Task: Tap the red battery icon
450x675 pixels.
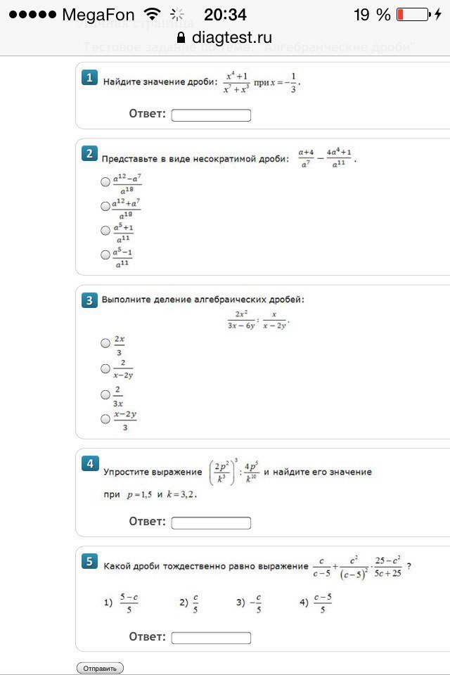Action: click(x=412, y=15)
